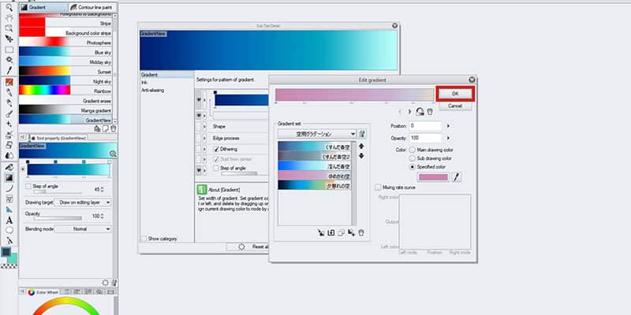Click Cancel in Edit gradient dialog
The image size is (631, 315).
455,106
